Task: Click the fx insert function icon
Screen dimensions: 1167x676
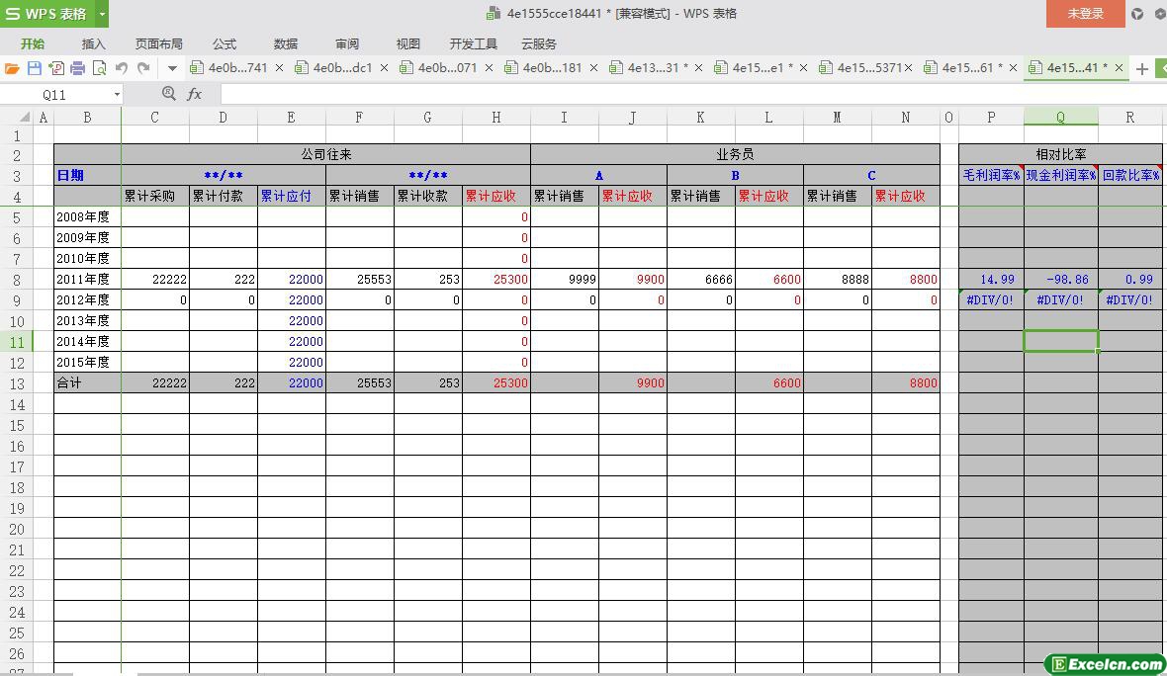Action: (x=194, y=94)
